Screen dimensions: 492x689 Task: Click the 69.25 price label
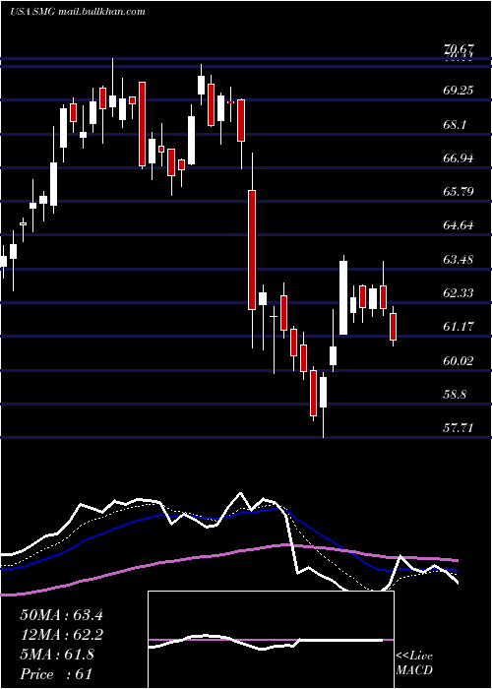[459, 91]
